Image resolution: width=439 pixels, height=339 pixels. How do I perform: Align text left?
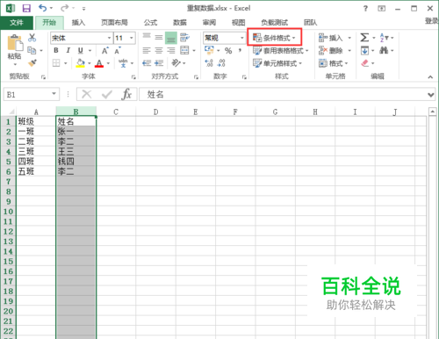(x=147, y=50)
